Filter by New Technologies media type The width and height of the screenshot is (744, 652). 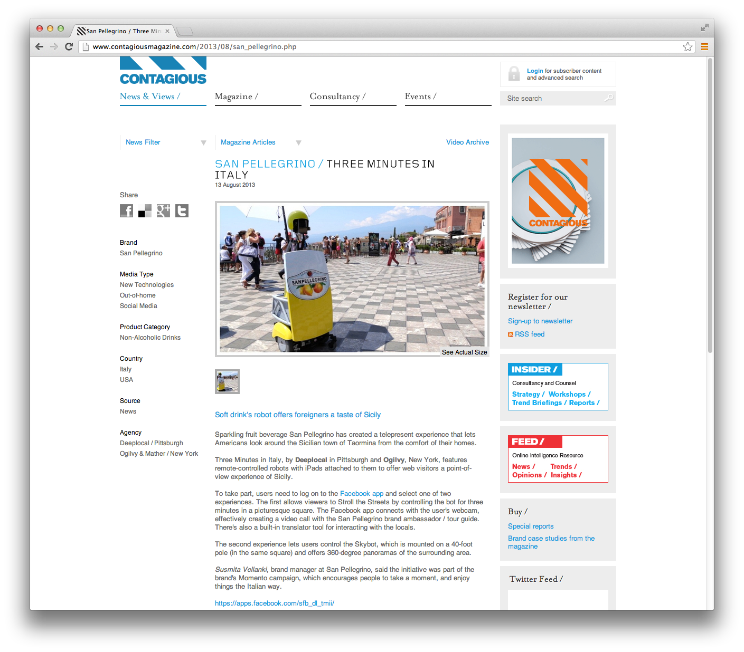tap(147, 285)
